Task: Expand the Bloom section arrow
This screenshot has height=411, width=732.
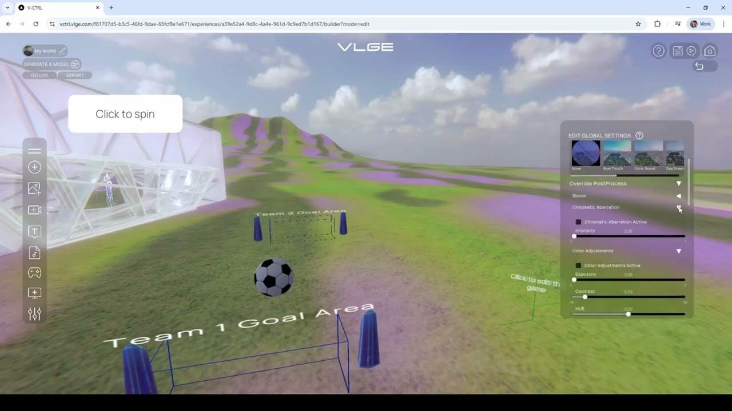Action: pos(679,196)
